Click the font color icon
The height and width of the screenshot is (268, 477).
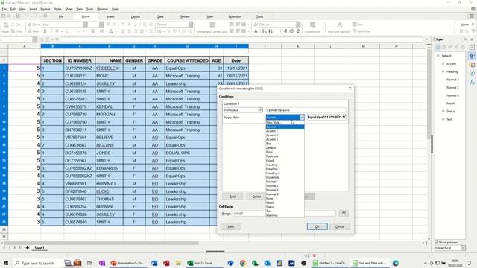pos(111,31)
